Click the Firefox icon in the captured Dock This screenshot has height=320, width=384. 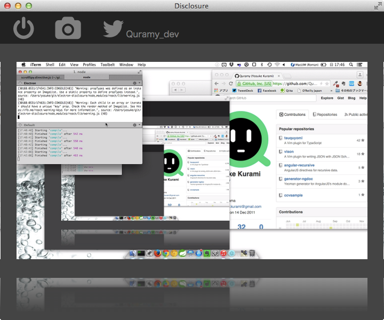point(157,253)
